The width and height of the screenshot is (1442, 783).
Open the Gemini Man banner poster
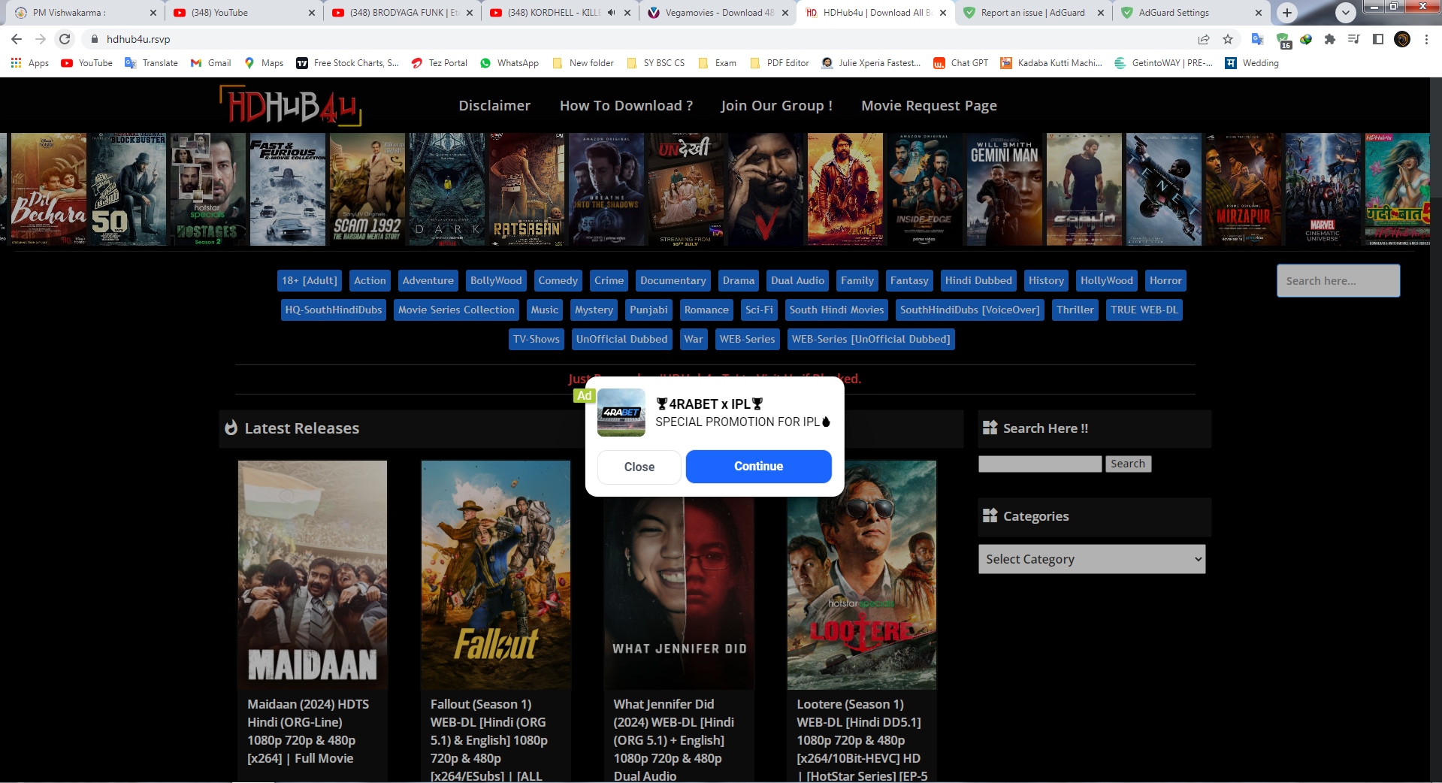click(x=1005, y=189)
